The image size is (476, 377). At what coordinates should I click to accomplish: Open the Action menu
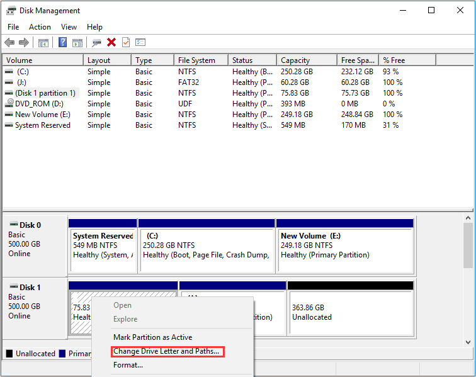(40, 27)
